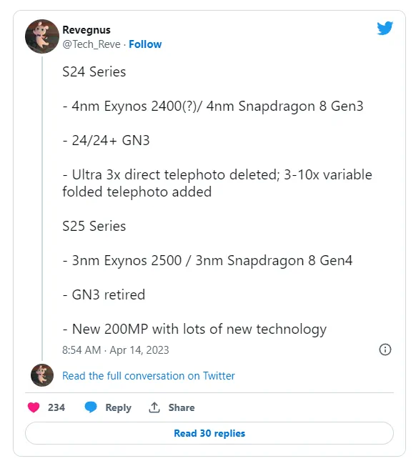The width and height of the screenshot is (416, 466).
Task: Read the full conversation on Twitter
Action: click(149, 376)
